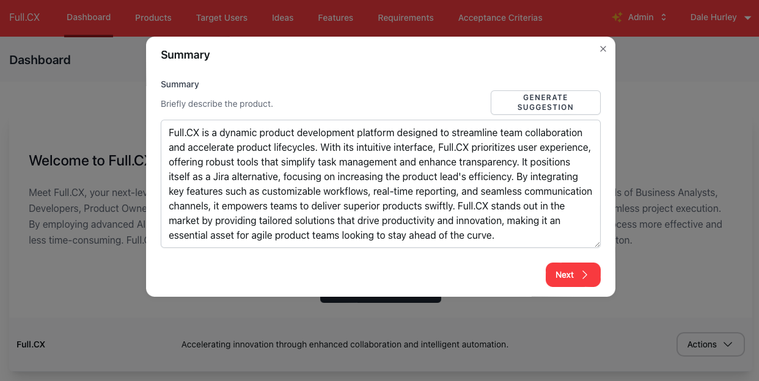Open the Target Users menu item
The image size is (759, 381).
point(222,18)
